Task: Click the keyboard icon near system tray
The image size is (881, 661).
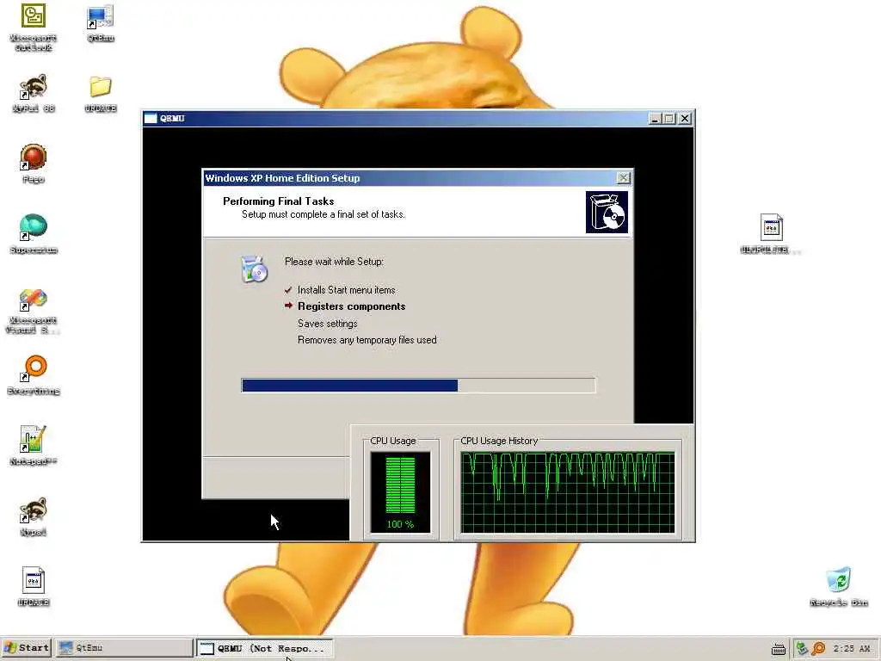Action: [779, 650]
